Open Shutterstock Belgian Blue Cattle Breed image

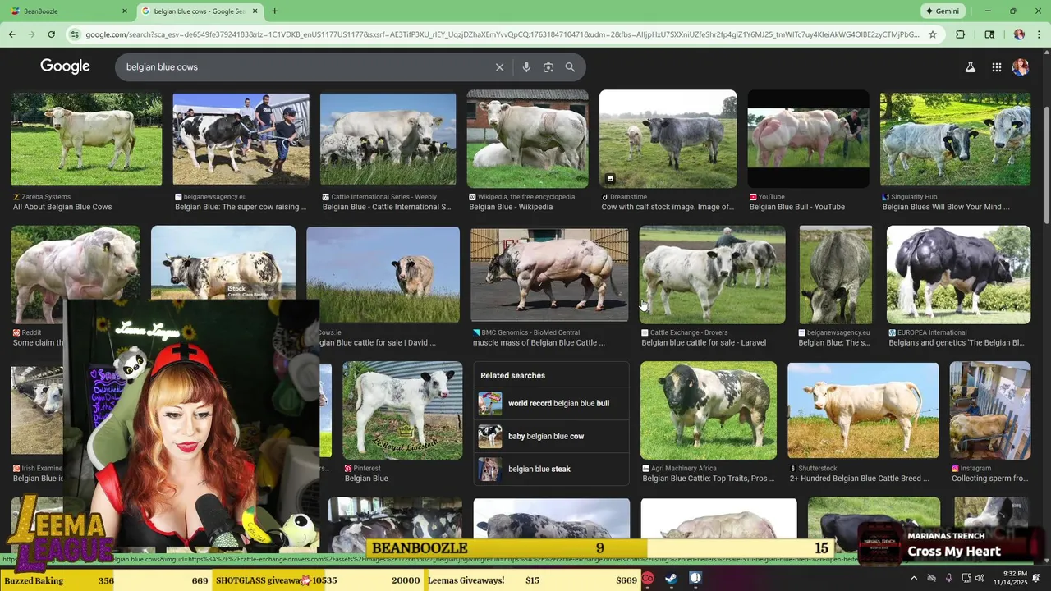[x=863, y=410]
